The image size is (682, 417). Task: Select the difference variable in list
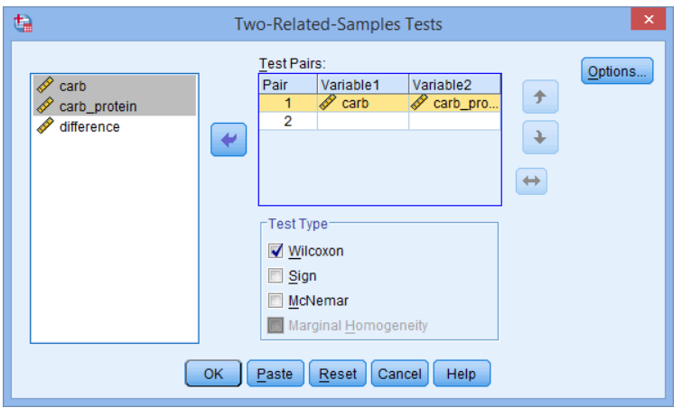[115, 126]
